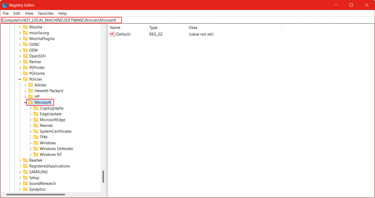The height and width of the screenshot is (198, 375).
Task: Click the open Microsoft folder icon
Action: pyautogui.click(x=31, y=102)
